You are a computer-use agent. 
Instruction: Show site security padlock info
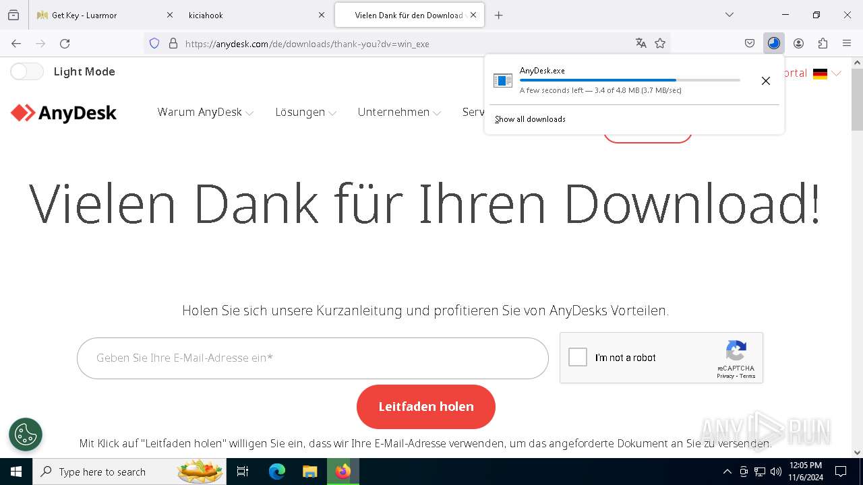[x=173, y=43]
